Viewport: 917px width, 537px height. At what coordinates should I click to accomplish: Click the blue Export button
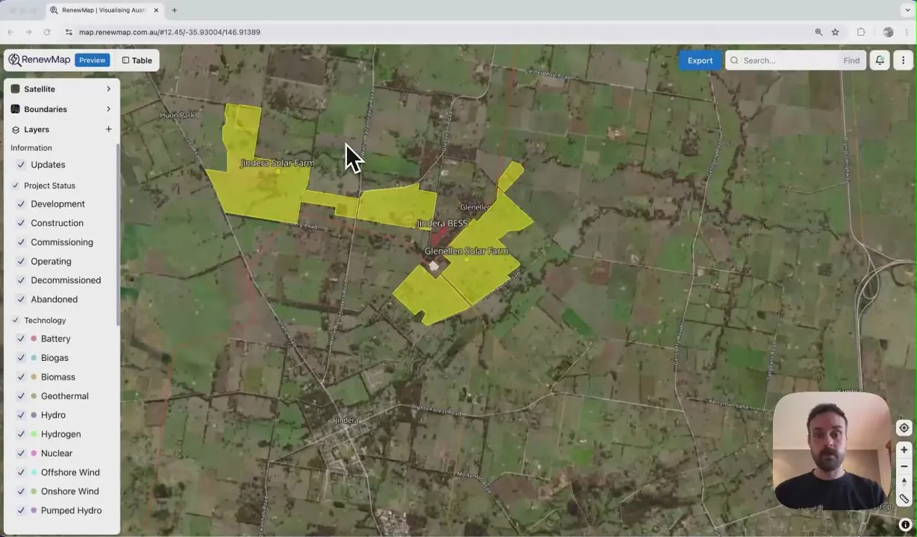(x=699, y=60)
